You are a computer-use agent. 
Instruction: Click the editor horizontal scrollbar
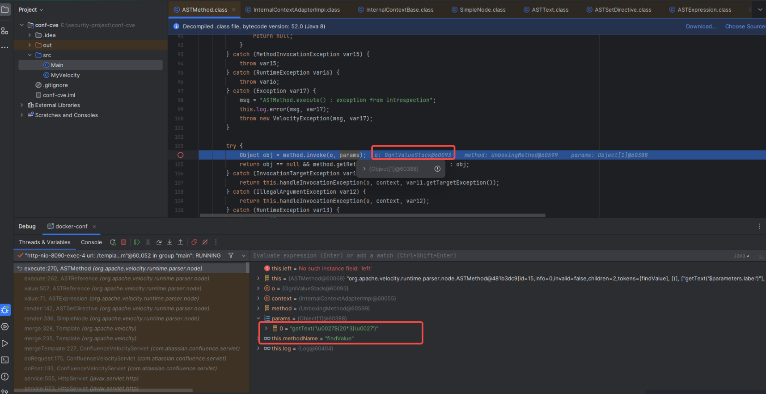pos(372,215)
